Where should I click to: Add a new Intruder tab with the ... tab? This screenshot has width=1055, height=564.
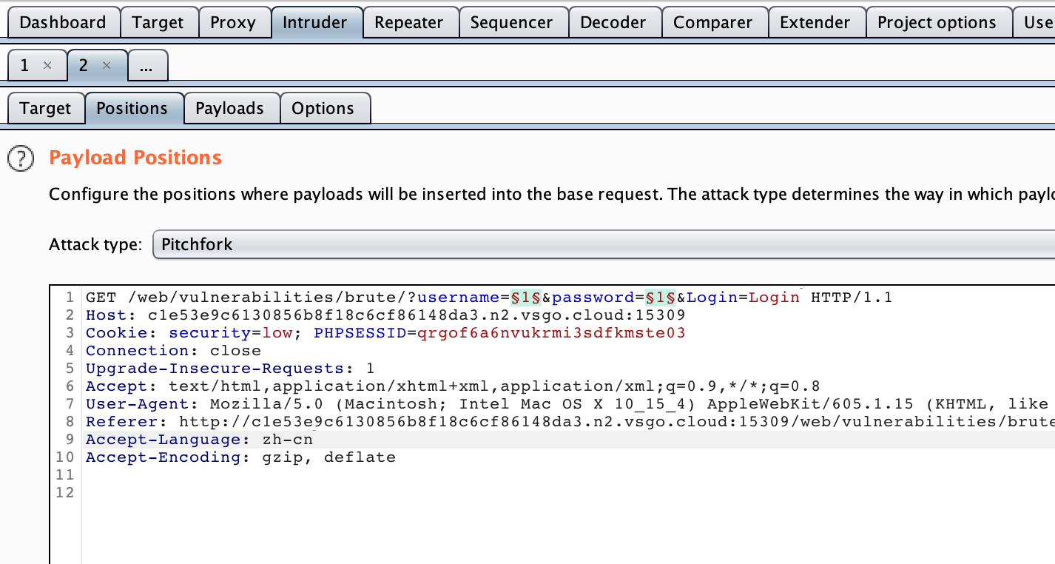(146, 65)
